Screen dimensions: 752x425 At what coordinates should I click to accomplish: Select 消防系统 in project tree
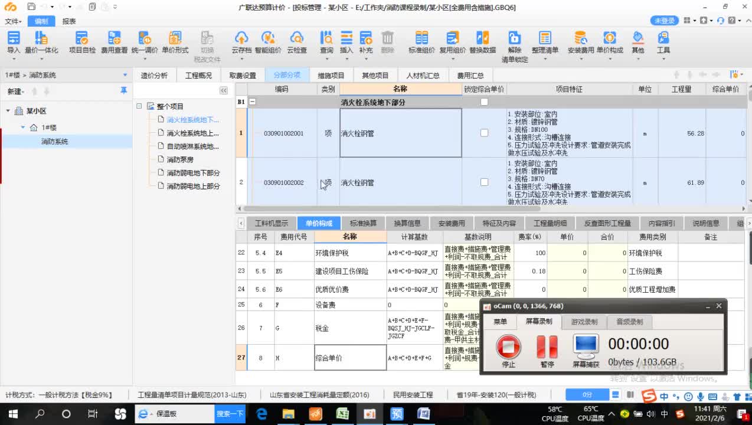point(55,142)
